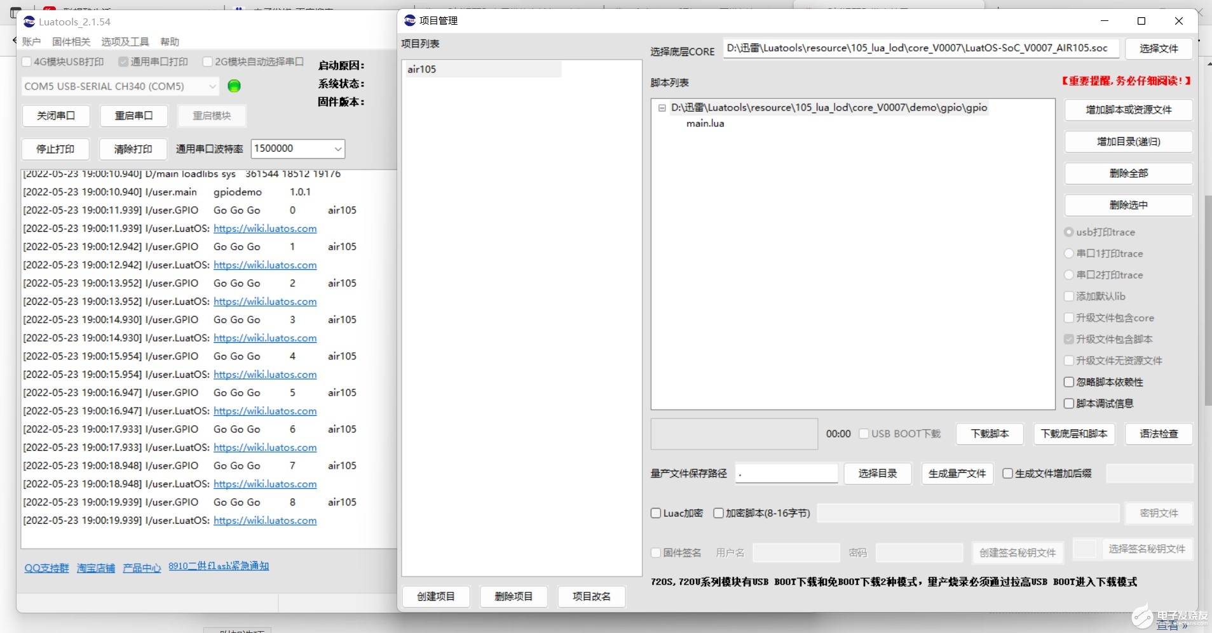Open the 选项及工具 menu
Screen dimensions: 1212x633
125,42
